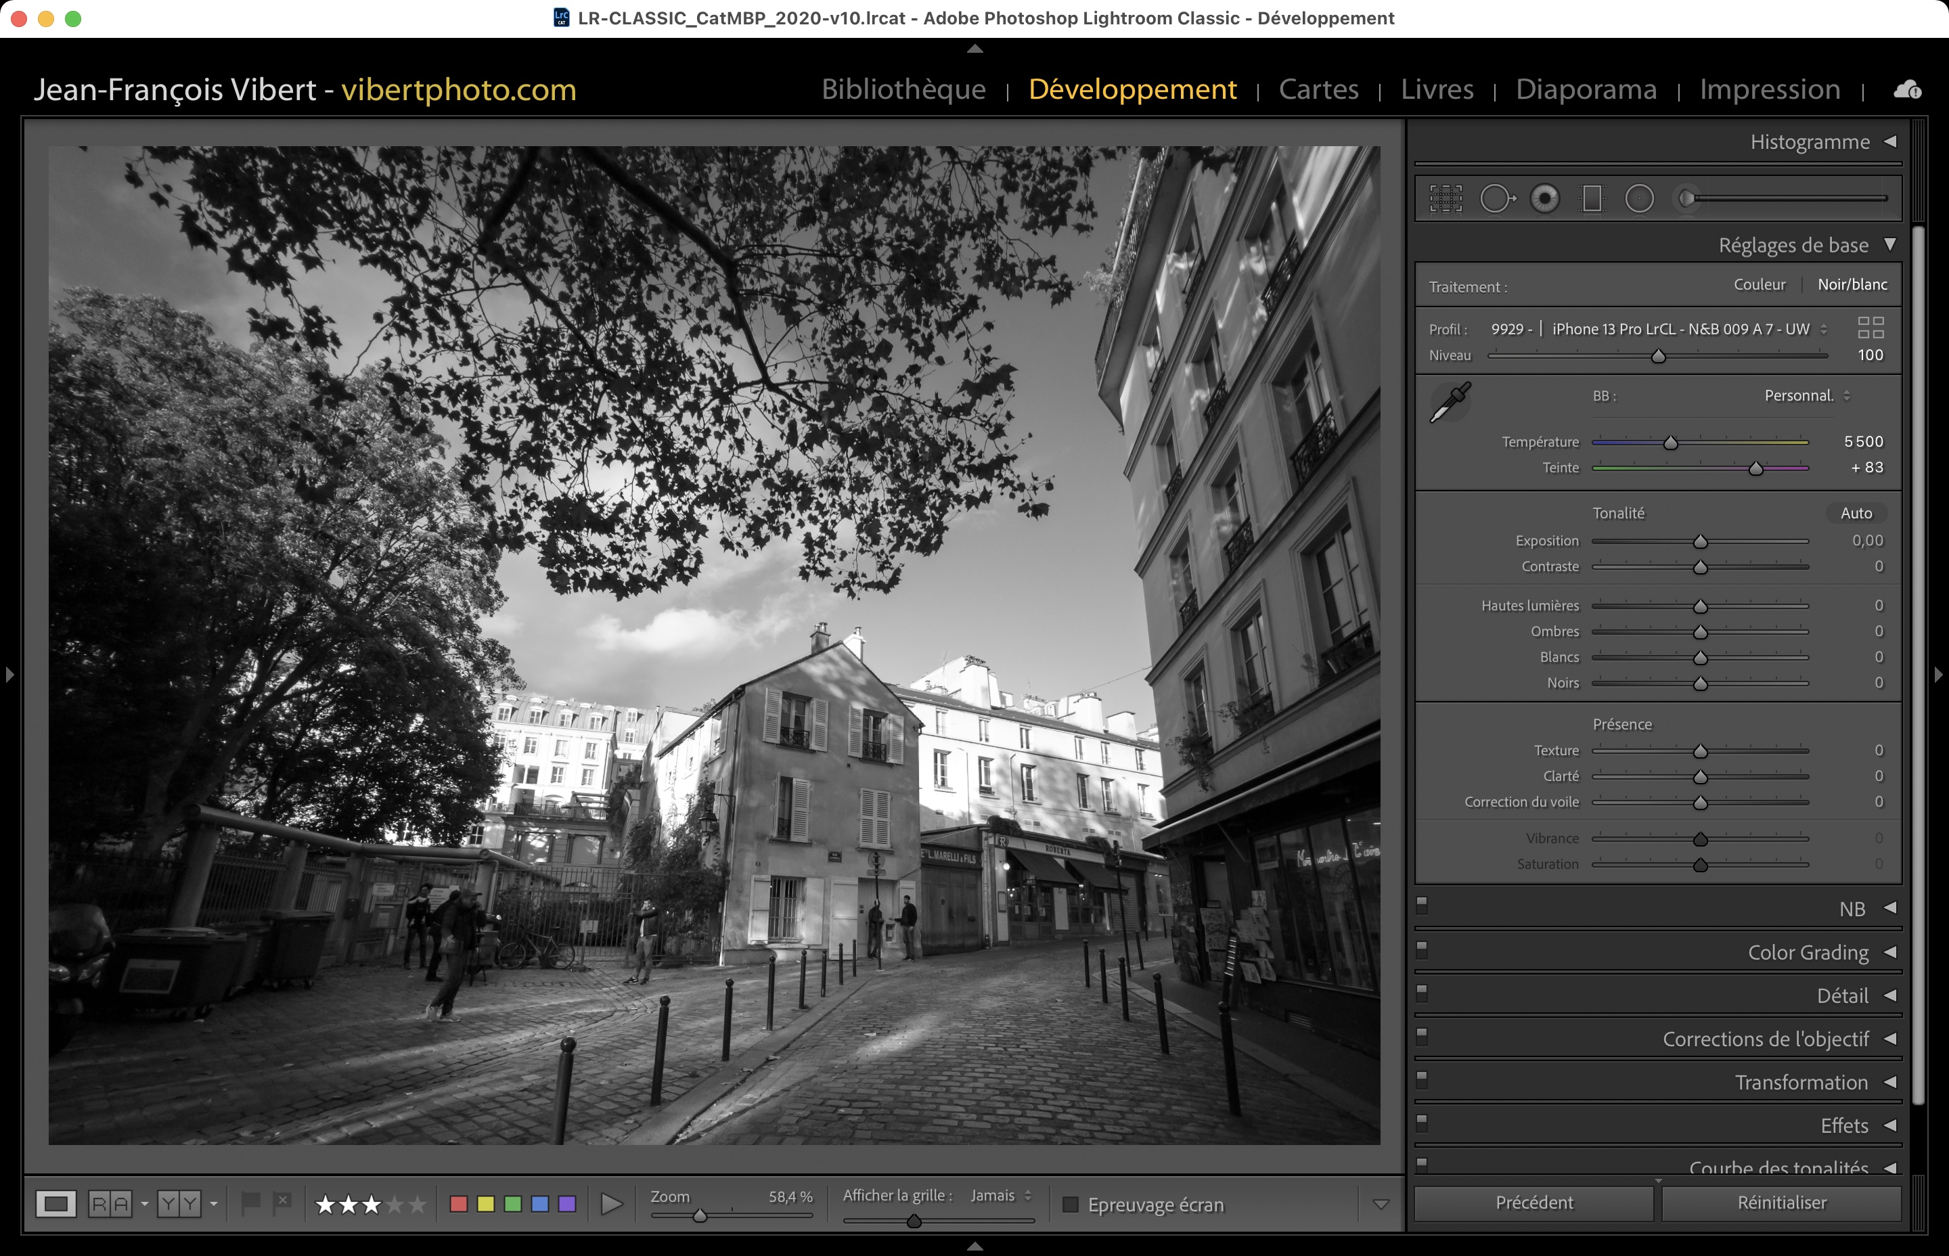Click the Réinitialiser button

pyautogui.click(x=1782, y=1203)
